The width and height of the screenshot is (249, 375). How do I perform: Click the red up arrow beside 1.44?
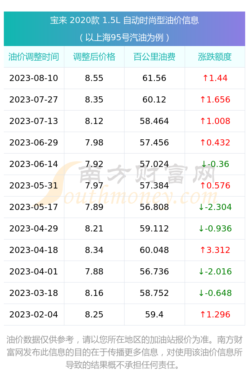[x=205, y=78]
